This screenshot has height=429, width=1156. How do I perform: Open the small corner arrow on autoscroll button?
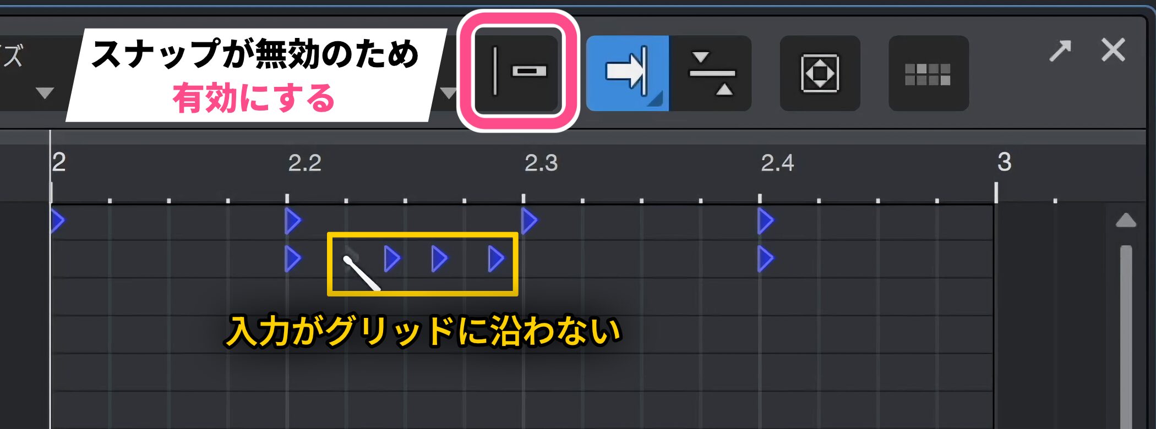pyautogui.click(x=657, y=100)
